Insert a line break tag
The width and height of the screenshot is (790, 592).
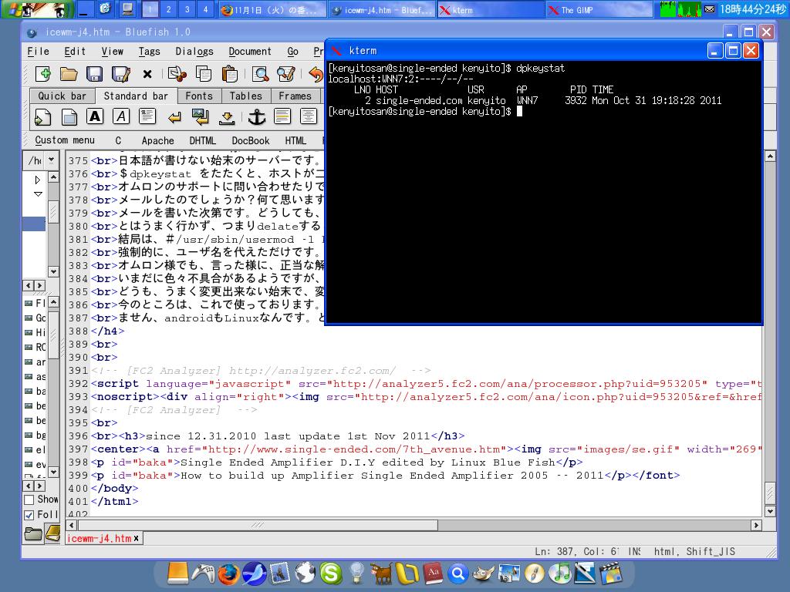(174, 116)
